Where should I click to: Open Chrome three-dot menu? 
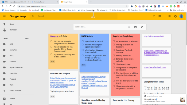tap(184, 6)
